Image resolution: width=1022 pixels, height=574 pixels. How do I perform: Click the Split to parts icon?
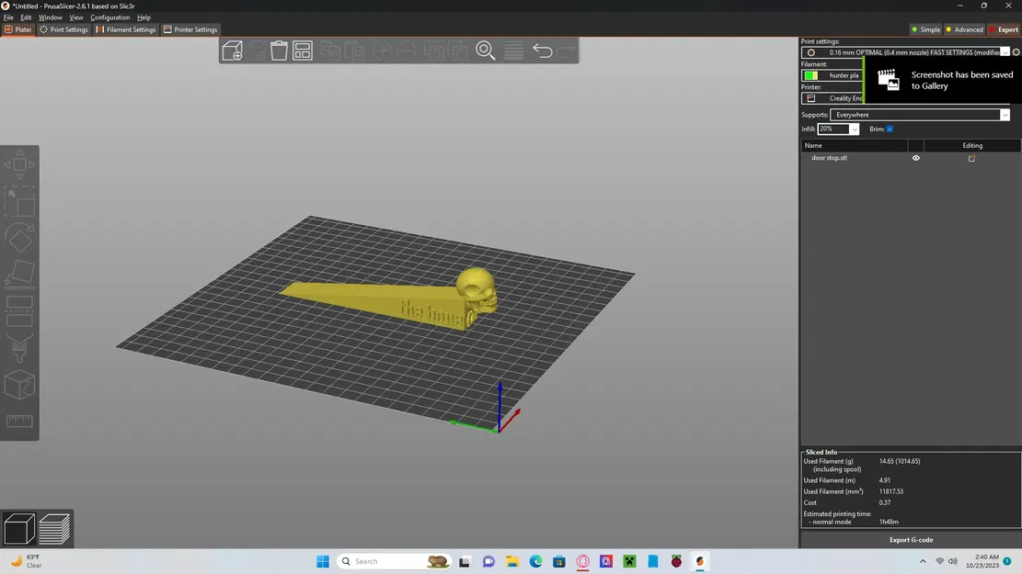458,51
